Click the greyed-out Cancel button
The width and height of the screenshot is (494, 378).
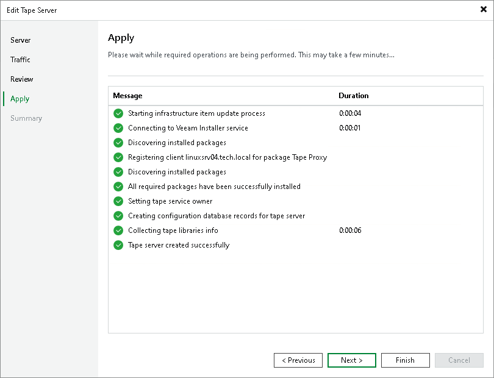point(459,360)
